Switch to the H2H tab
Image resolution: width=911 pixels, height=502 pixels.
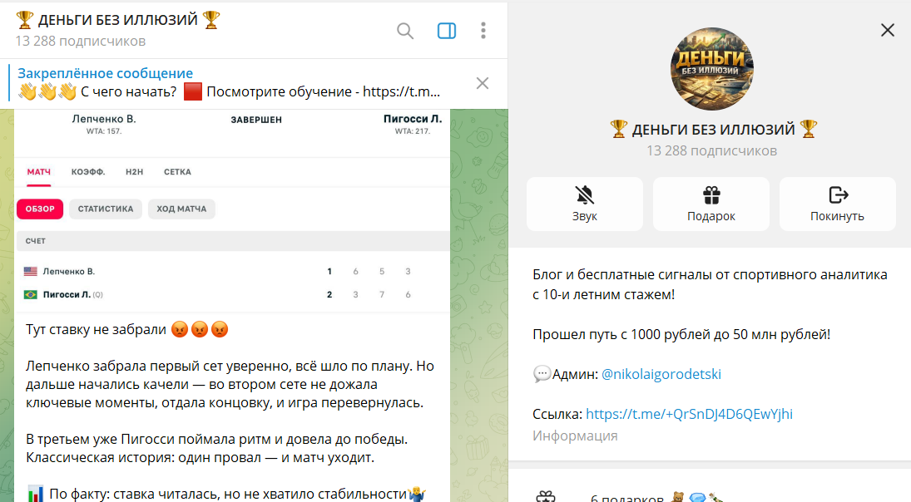[135, 172]
